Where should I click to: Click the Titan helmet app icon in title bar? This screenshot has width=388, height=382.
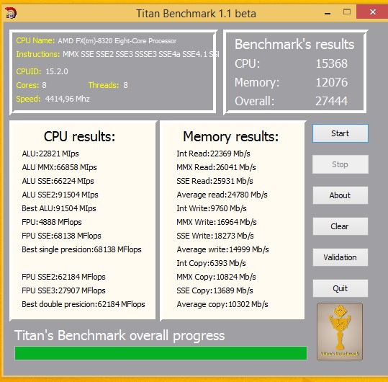11,13
